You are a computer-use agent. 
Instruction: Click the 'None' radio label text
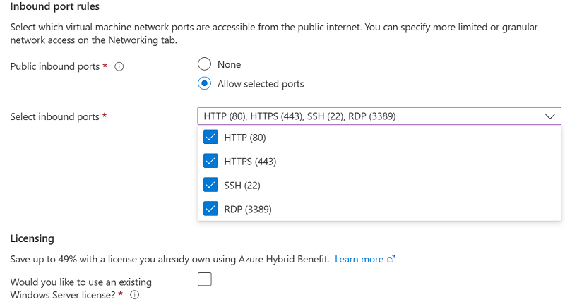pos(229,64)
